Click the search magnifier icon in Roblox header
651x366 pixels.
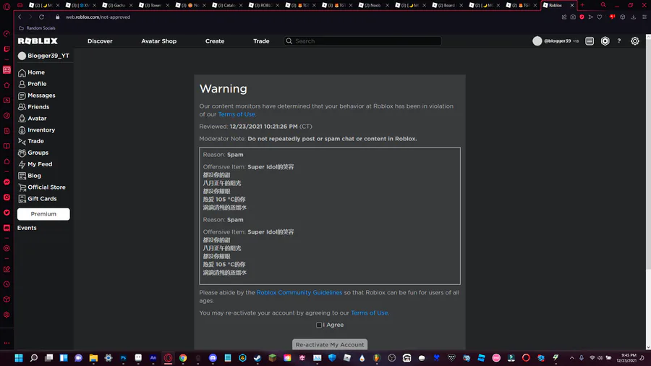(x=289, y=41)
